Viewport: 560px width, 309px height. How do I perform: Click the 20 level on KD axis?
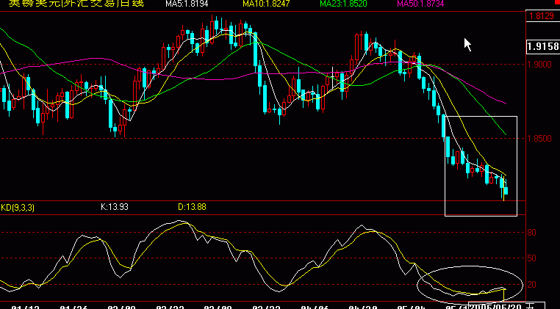click(531, 285)
